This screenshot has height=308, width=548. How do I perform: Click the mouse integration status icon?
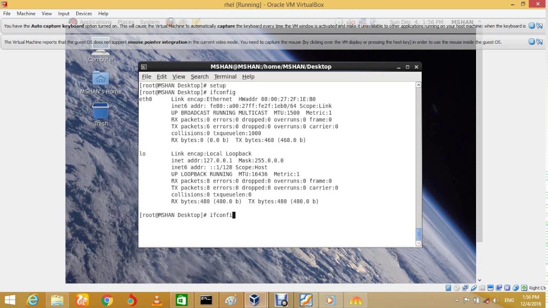(515, 288)
